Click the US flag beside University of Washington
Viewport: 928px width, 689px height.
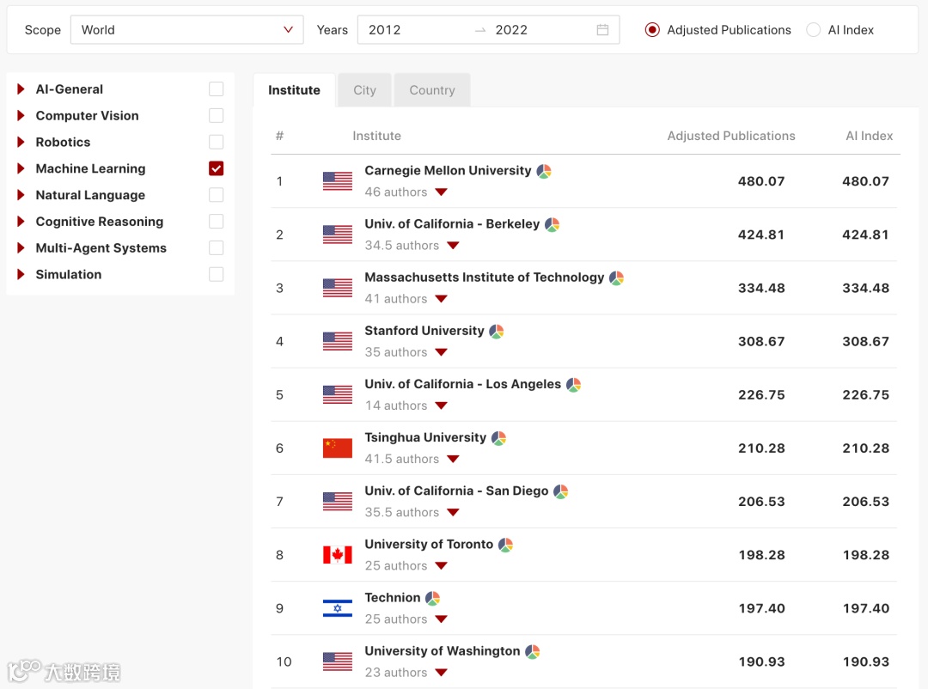[x=338, y=662]
